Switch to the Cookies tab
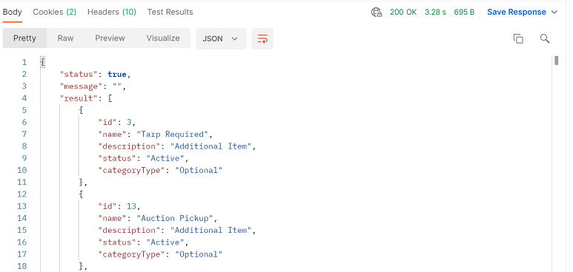This screenshot has height=272, width=573. [x=54, y=12]
